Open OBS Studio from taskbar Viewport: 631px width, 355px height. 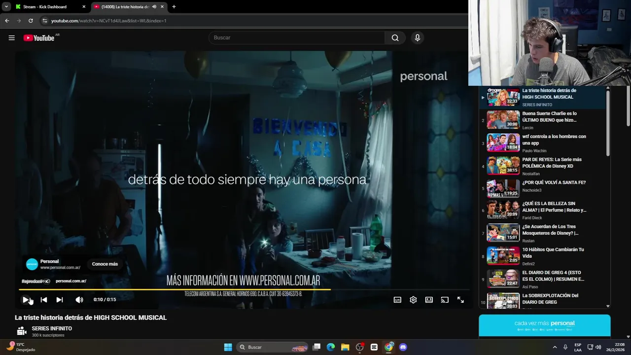360,347
